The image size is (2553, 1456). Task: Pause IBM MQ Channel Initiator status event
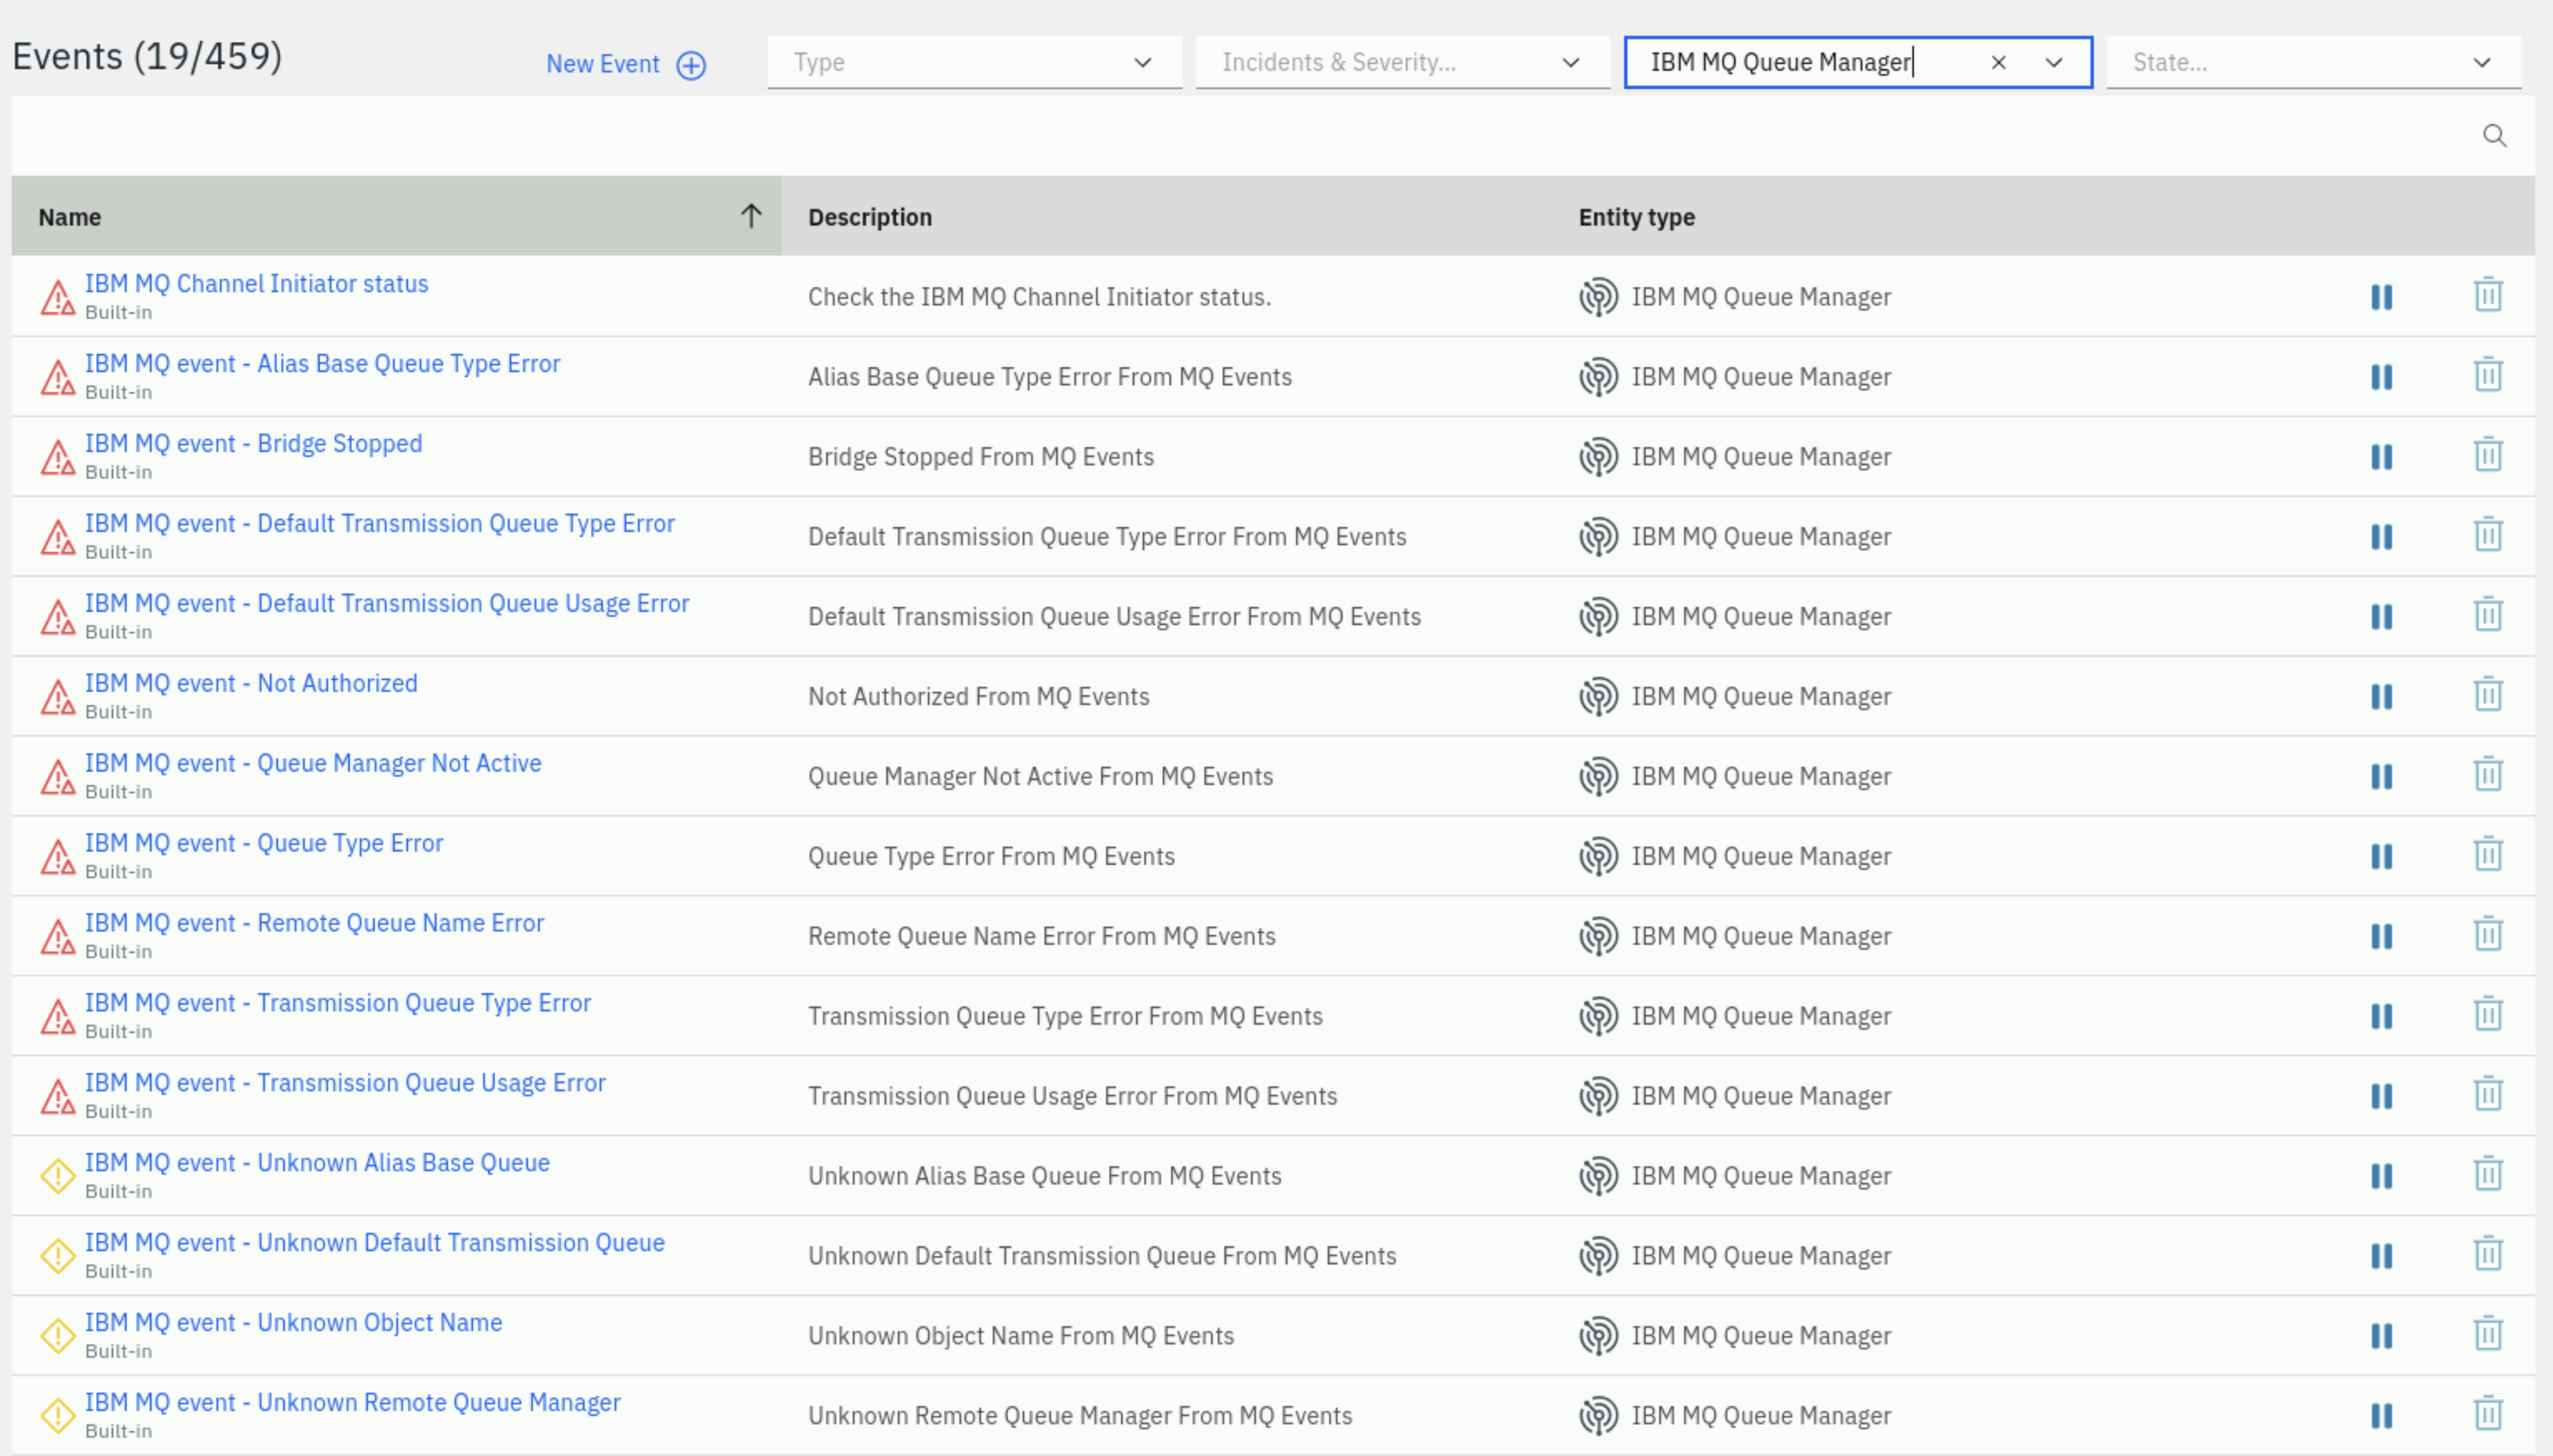point(2382,297)
